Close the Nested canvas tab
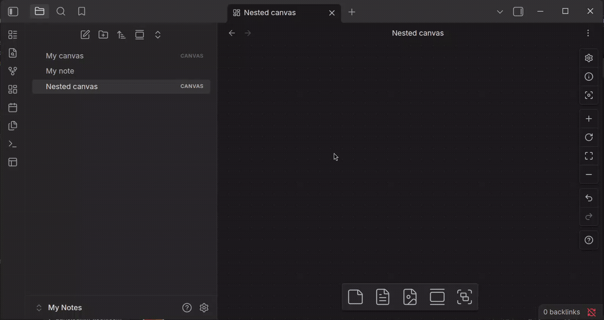Screen dimensions: 604x320 point(332,13)
